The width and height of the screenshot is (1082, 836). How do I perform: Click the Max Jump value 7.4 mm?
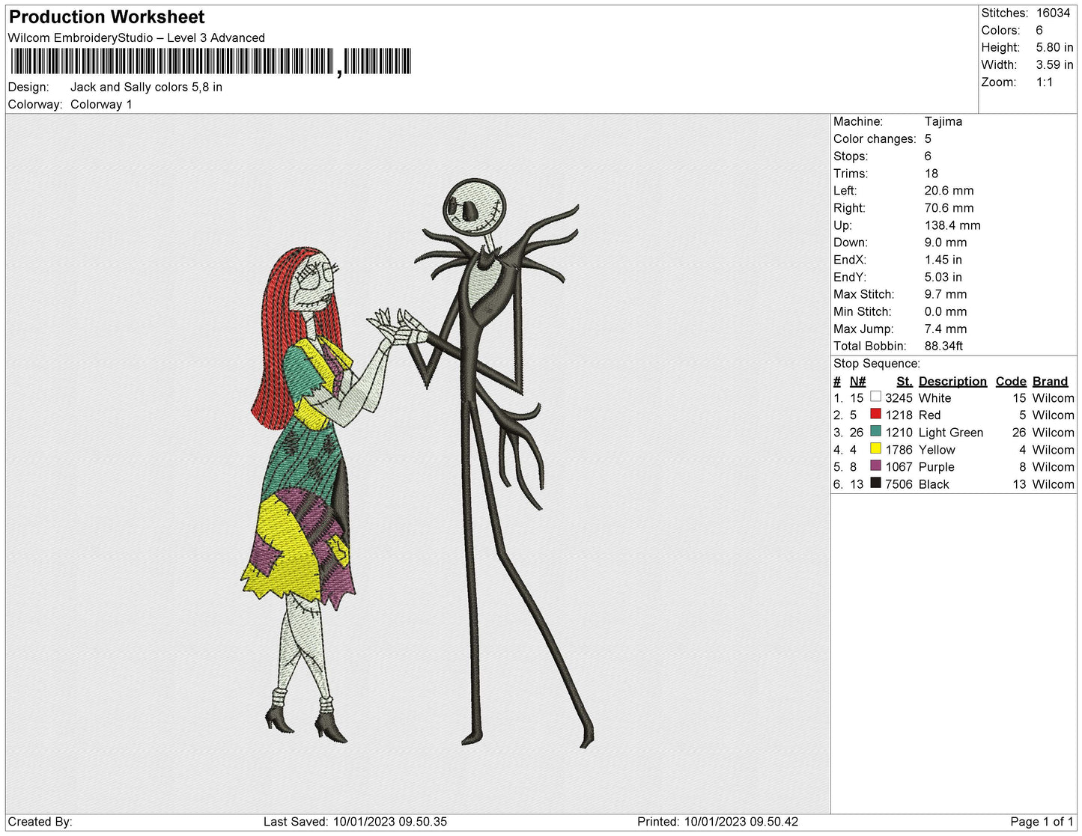tap(945, 329)
